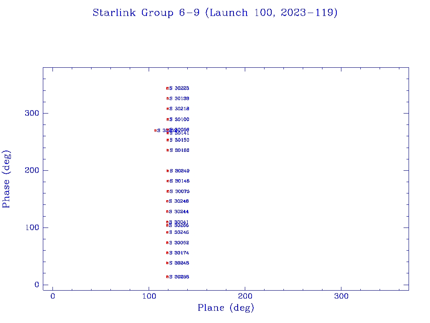Select the S 30246 satellite label
430x323 pixels.
(179, 201)
